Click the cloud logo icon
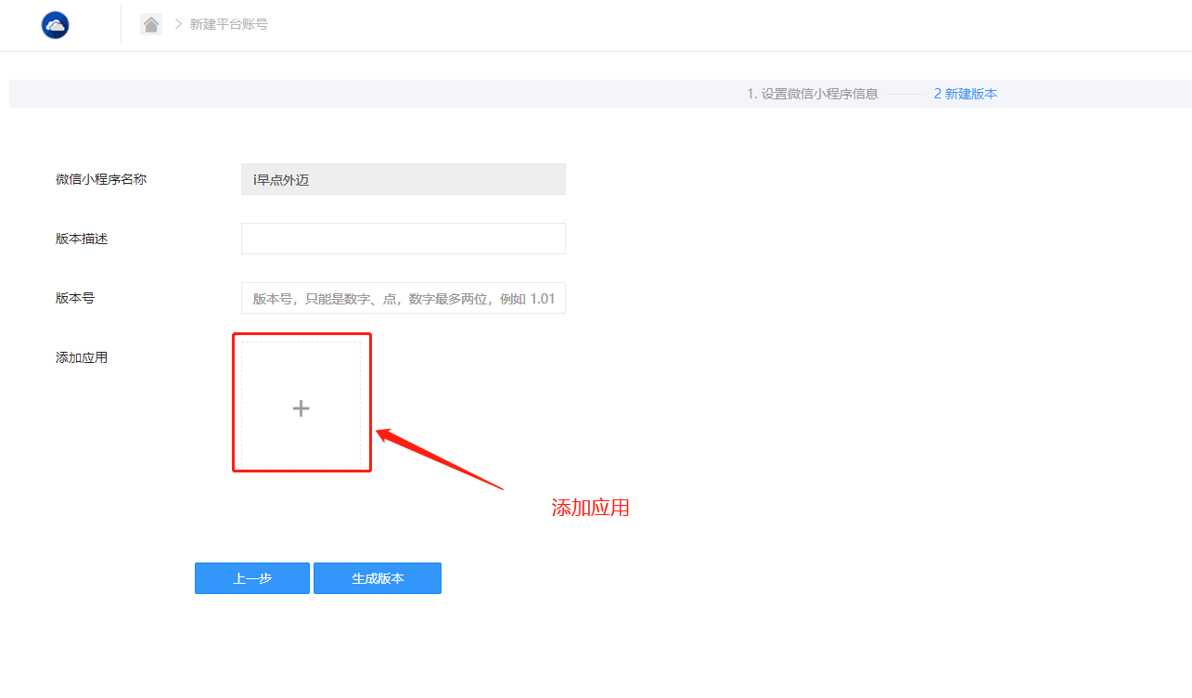This screenshot has width=1192, height=698. [x=56, y=25]
